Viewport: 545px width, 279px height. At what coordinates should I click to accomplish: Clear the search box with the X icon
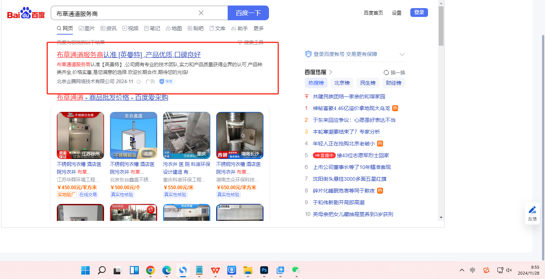coord(201,13)
